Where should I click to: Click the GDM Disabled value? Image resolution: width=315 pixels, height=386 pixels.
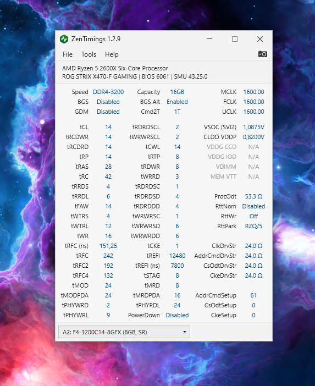point(108,112)
